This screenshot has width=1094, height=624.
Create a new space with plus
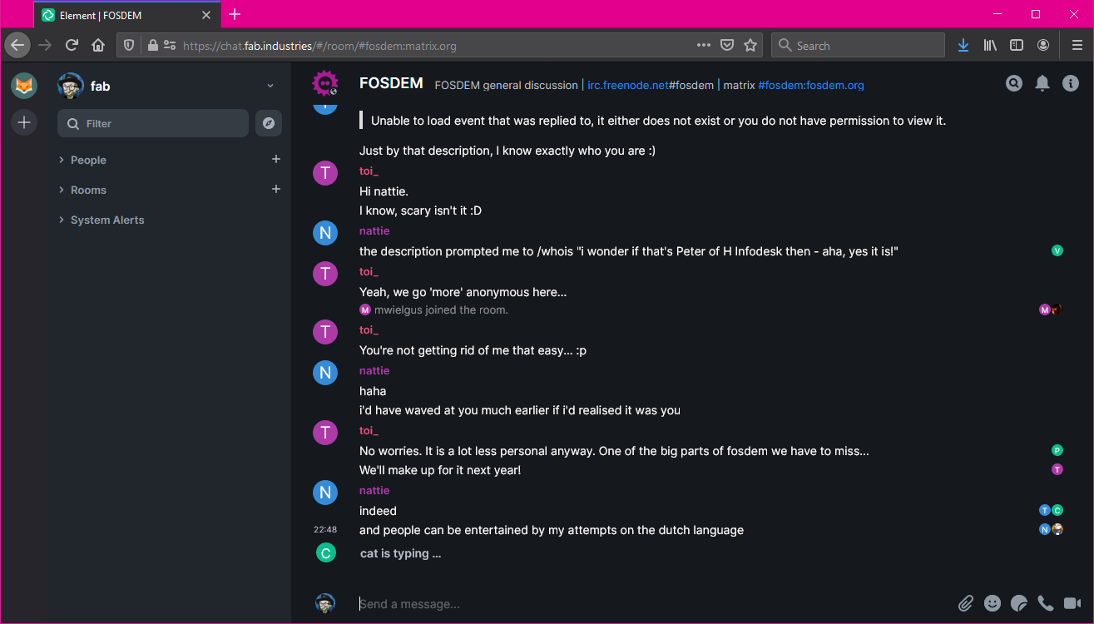pos(24,122)
